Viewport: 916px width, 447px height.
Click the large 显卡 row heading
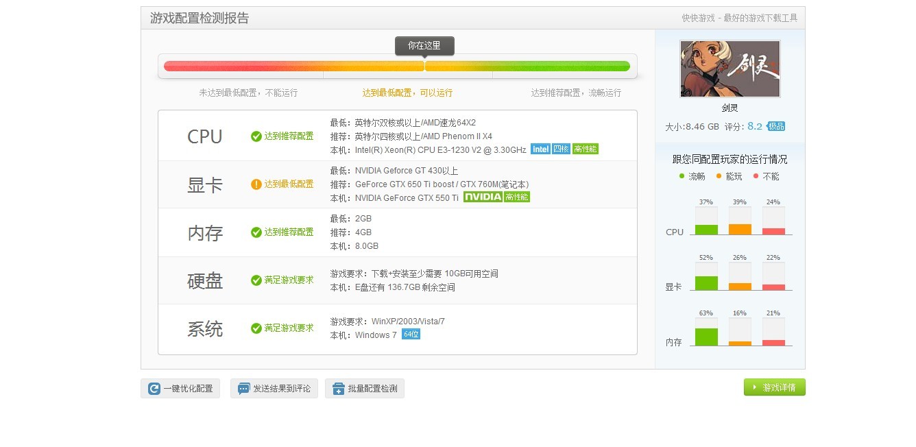205,184
